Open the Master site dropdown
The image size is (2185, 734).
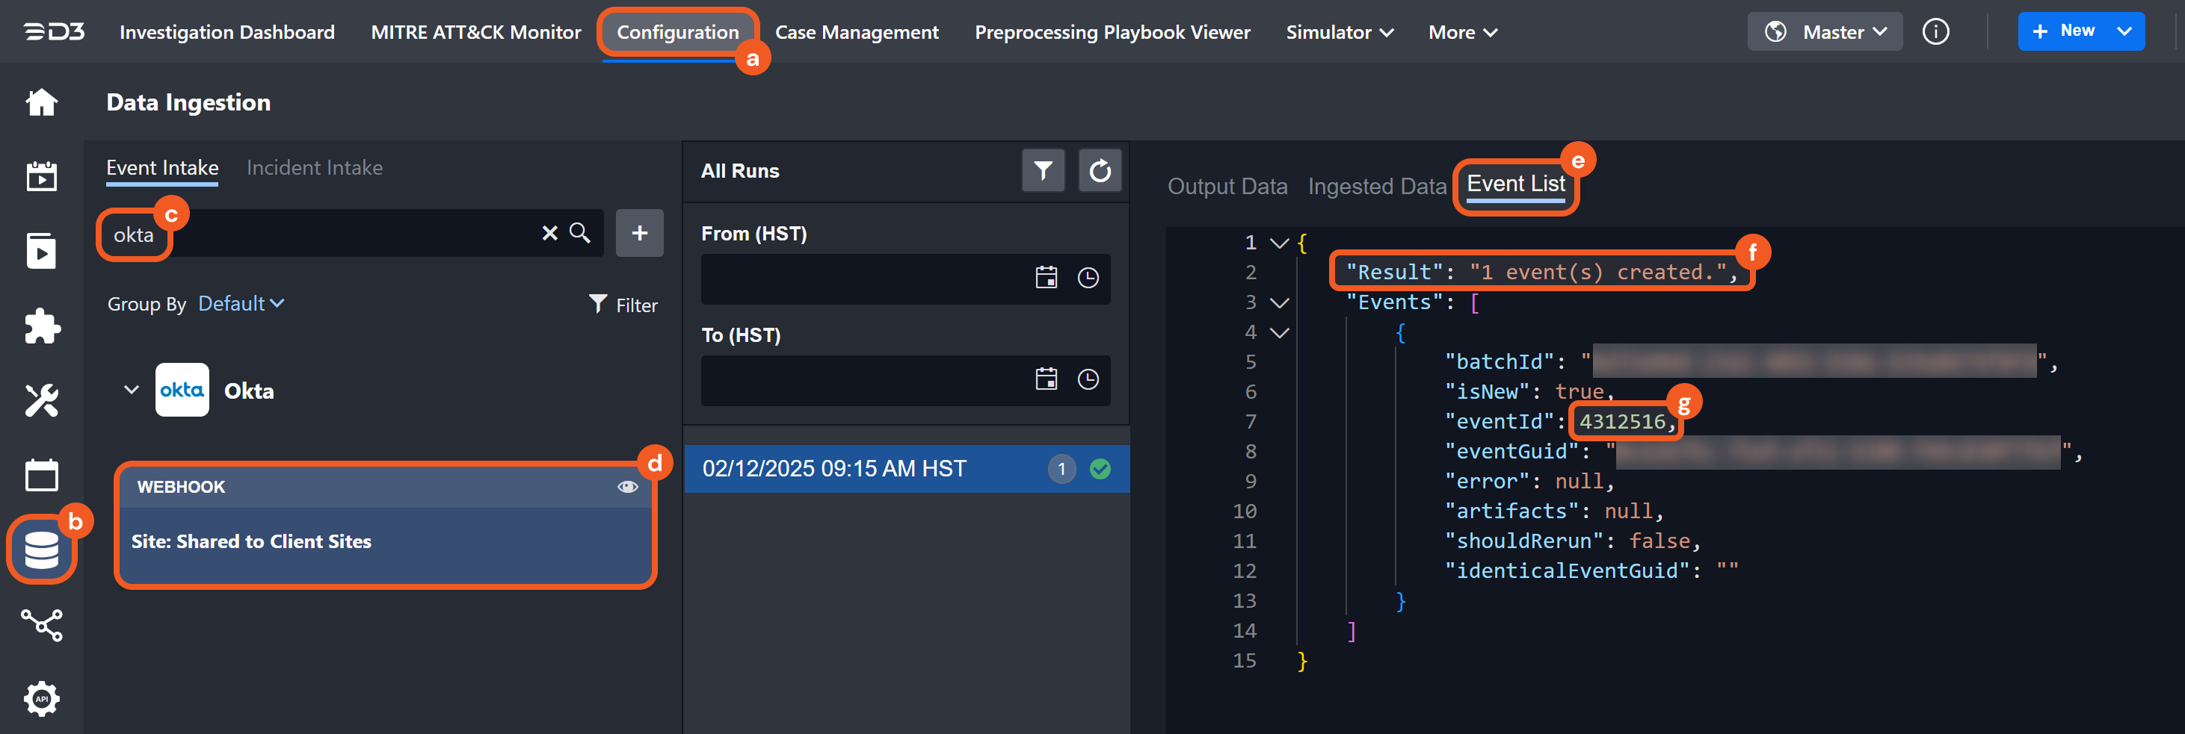tap(1825, 32)
